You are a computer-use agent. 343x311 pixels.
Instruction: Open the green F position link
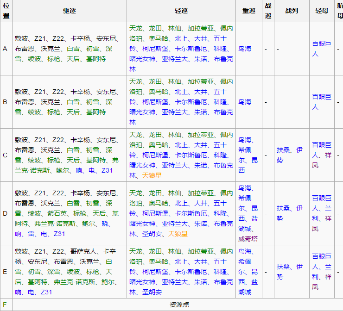(x=5, y=304)
